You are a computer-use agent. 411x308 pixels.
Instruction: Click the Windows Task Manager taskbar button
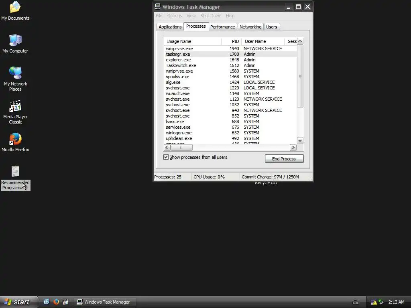coord(105,302)
